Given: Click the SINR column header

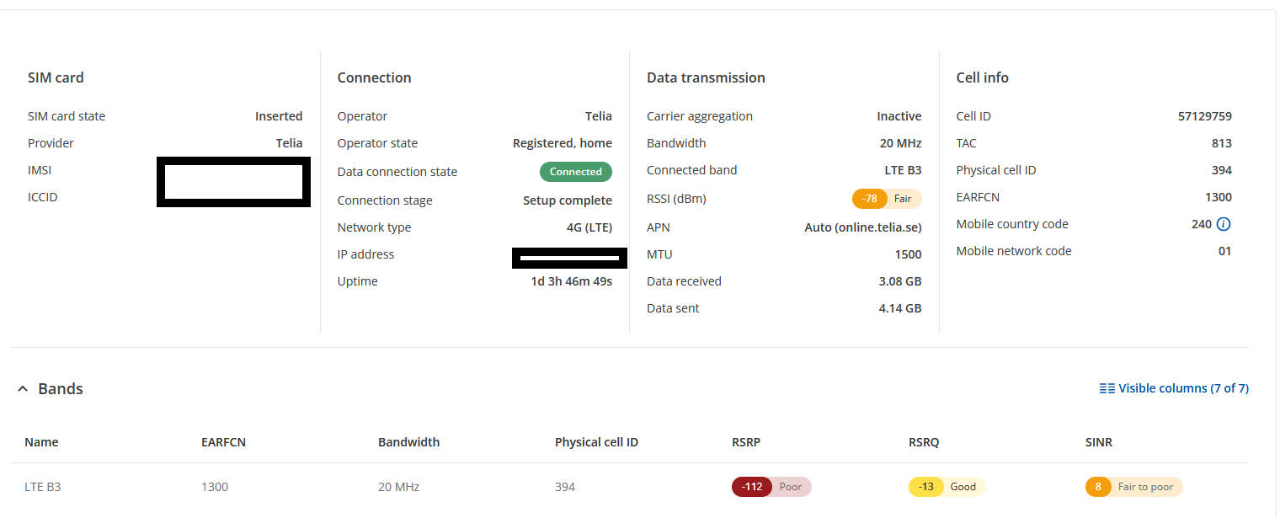Looking at the screenshot, I should click(1099, 442).
